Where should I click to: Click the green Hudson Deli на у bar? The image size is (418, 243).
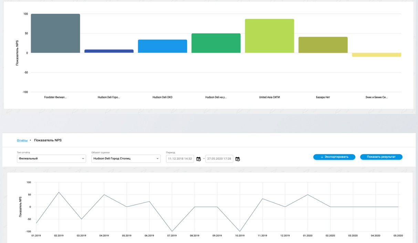(x=216, y=43)
